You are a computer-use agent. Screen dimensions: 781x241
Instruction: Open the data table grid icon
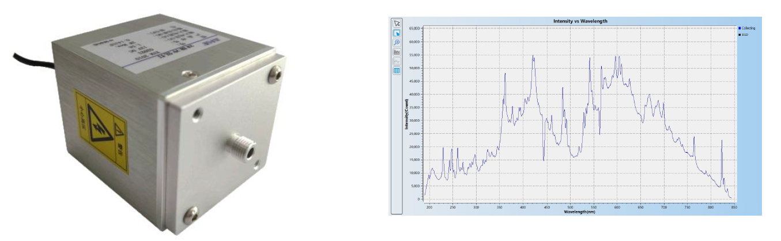tap(397, 71)
